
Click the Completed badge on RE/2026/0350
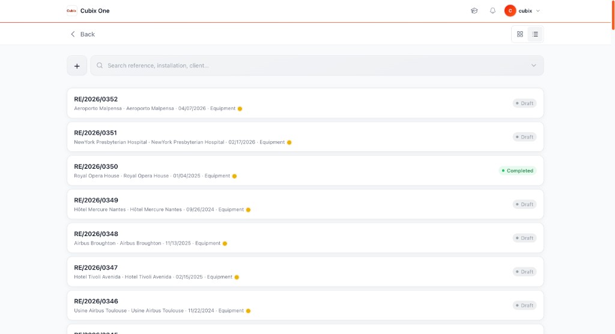coord(517,171)
